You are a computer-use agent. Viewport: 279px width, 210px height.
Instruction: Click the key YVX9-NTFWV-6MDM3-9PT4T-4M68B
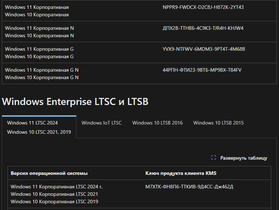(204, 49)
